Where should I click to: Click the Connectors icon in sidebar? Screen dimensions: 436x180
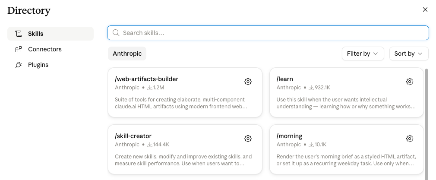[x=19, y=49]
